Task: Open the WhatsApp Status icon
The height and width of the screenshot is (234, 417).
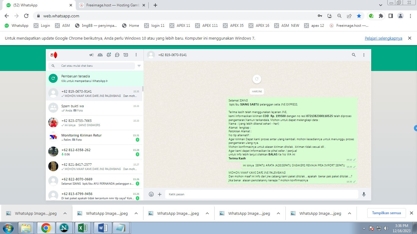Action: (108, 55)
